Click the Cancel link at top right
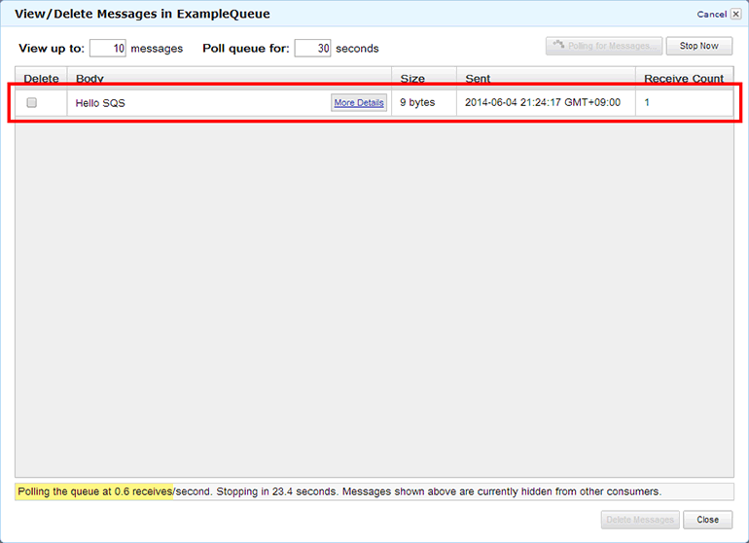 tap(711, 14)
